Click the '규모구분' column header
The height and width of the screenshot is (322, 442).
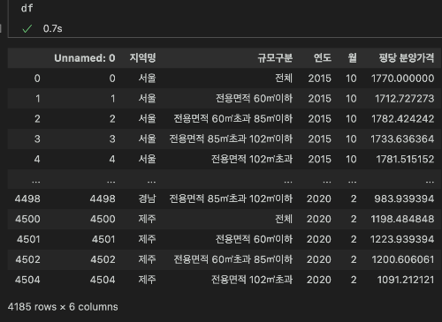point(275,57)
